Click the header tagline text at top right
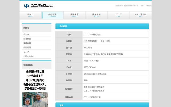The image size is (171, 107). coord(133,6)
